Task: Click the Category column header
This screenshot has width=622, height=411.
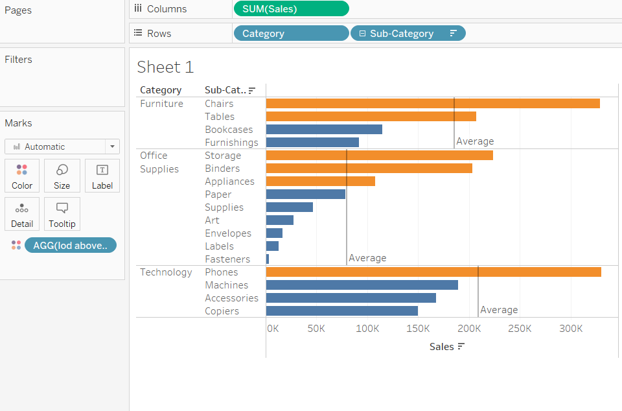Action: click(161, 90)
